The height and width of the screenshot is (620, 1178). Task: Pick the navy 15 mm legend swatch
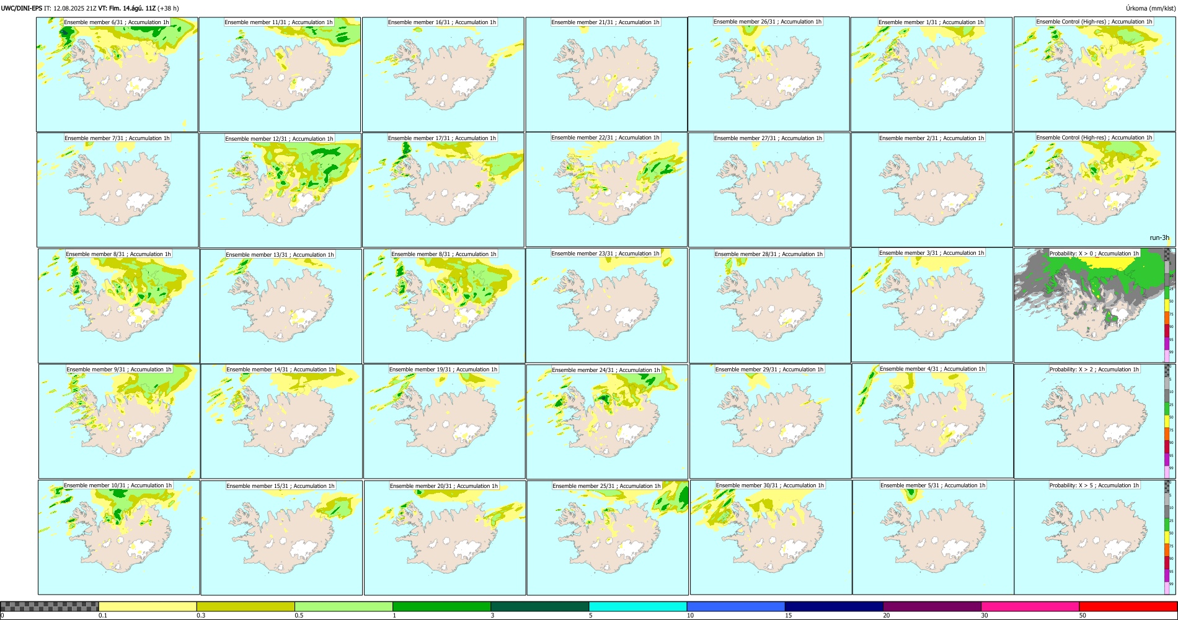tap(834, 606)
